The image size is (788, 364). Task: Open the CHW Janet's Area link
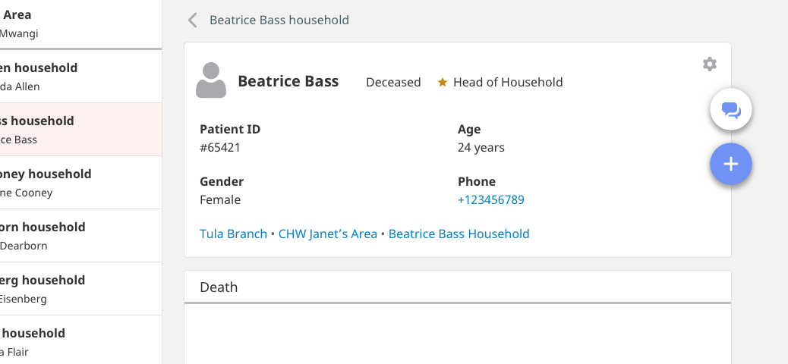click(x=327, y=234)
